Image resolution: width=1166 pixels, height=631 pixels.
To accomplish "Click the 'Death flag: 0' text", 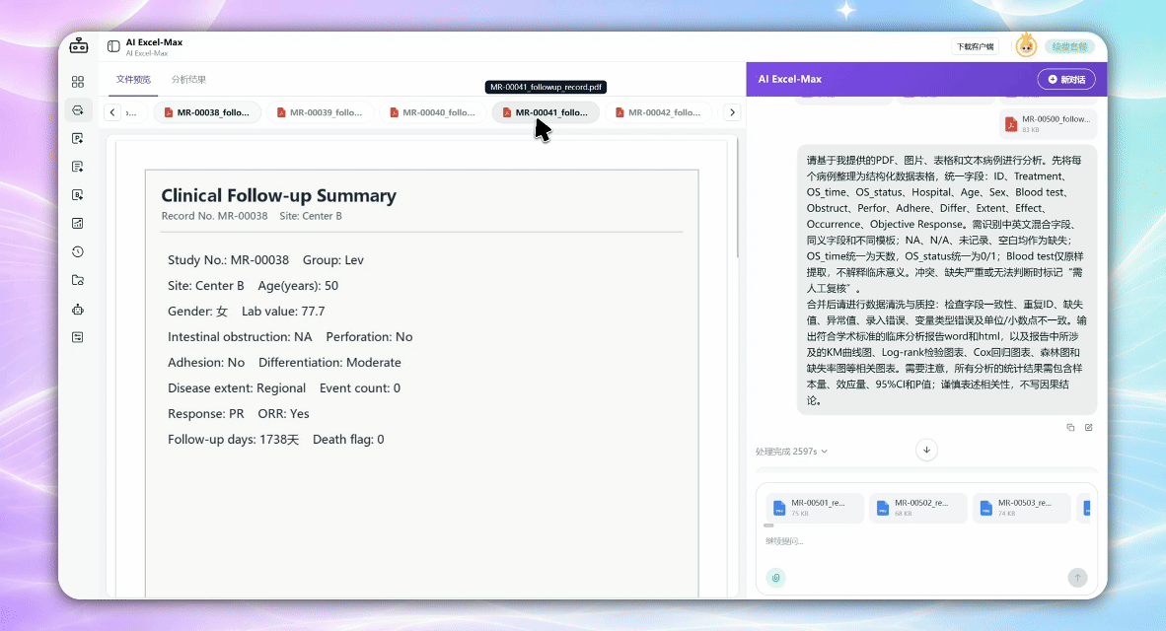I will pyautogui.click(x=348, y=440).
